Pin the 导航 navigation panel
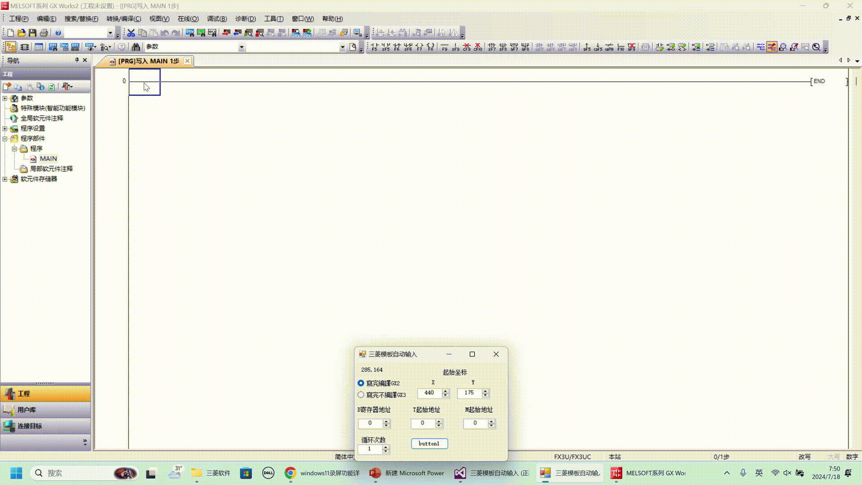 click(x=77, y=60)
